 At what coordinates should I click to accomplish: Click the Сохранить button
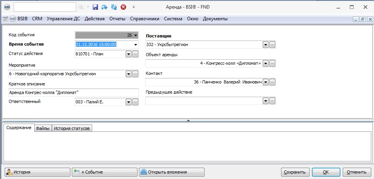point(296,172)
